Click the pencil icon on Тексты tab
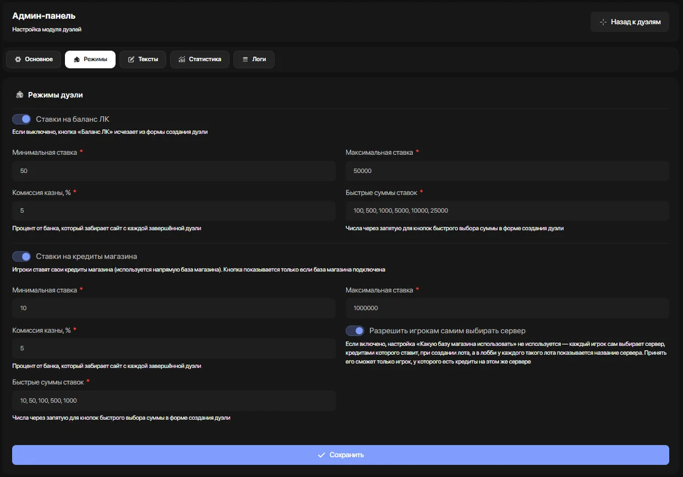 [131, 59]
